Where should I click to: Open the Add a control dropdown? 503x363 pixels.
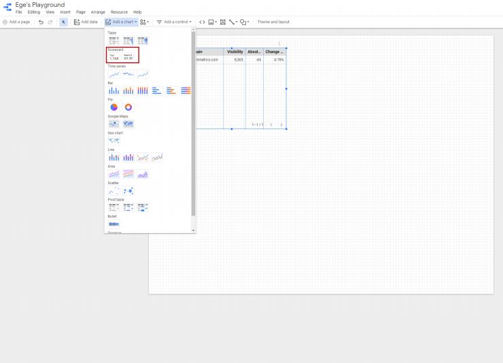(174, 22)
